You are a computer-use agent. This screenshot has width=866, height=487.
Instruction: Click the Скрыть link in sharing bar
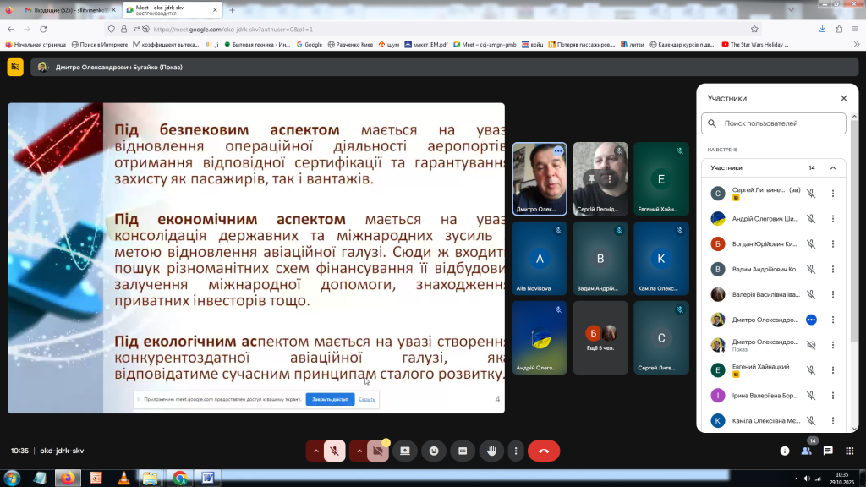click(x=366, y=399)
